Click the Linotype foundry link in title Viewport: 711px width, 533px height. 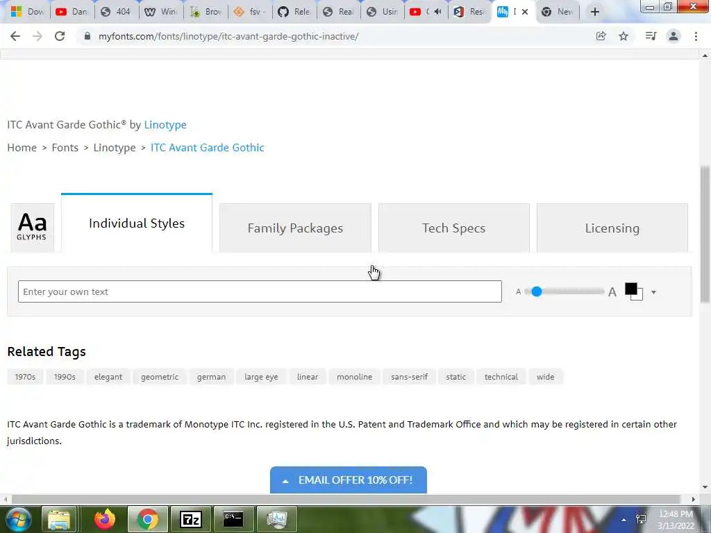pyautogui.click(x=165, y=125)
